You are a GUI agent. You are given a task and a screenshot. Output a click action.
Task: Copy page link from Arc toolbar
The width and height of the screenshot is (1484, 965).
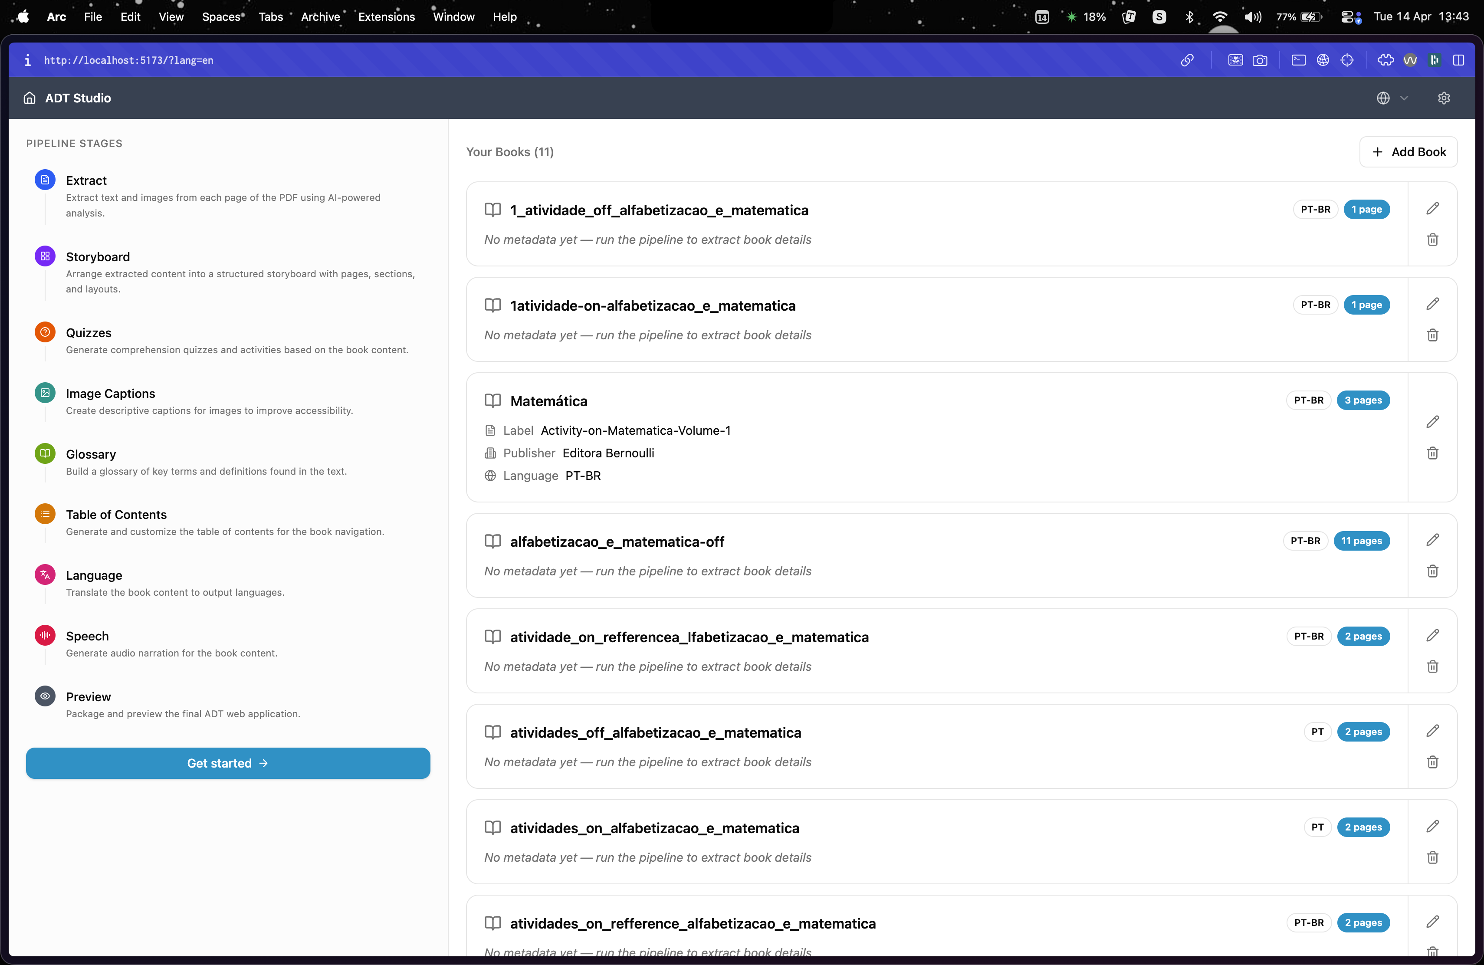click(x=1187, y=60)
